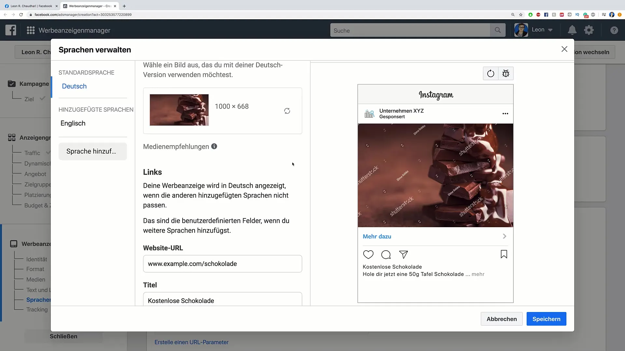Click the browser back arrow
The width and height of the screenshot is (625, 351).
pos(5,14)
